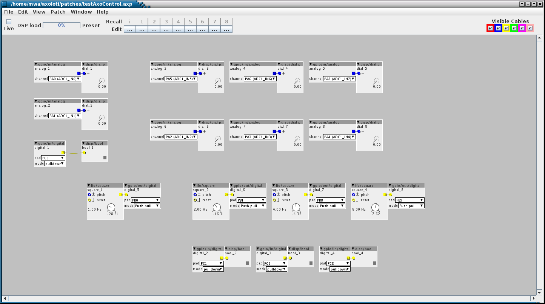Viewport: 545px width, 304px height.
Task: Toggle green cable visibility checkbox
Action: pos(514,28)
